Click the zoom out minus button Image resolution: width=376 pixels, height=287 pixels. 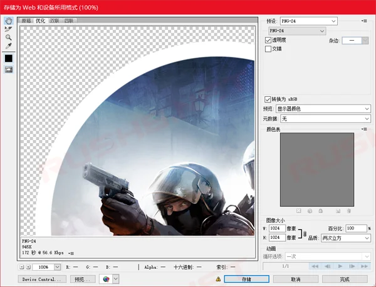22,267
